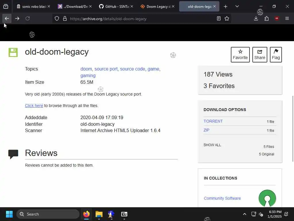Expand the list all tabs chevron
This screenshot has width=294, height=221.
tap(237, 7)
